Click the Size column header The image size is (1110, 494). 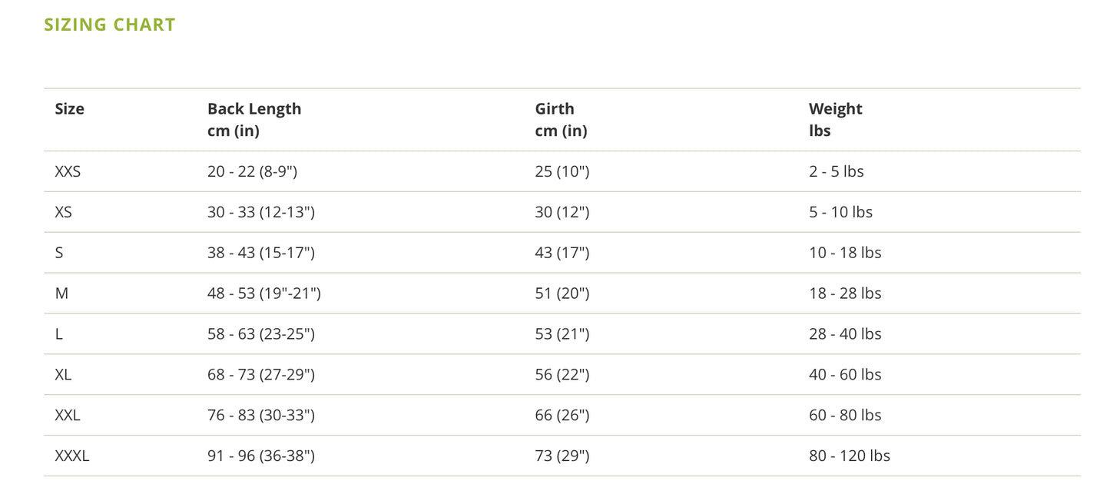(69, 109)
